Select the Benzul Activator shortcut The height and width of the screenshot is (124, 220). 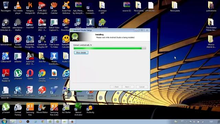tap(78, 110)
